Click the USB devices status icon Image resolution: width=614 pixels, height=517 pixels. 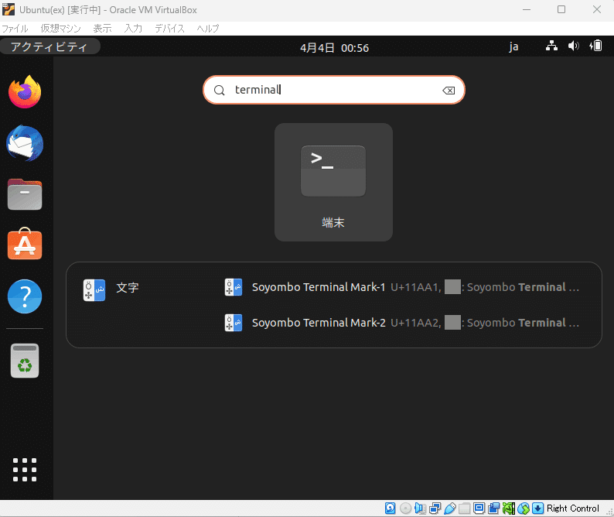(x=449, y=508)
